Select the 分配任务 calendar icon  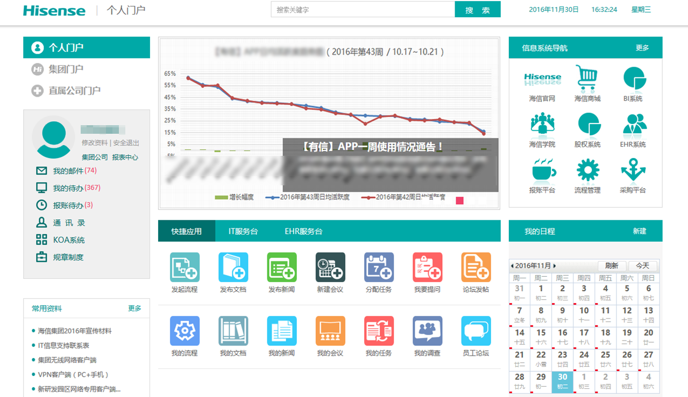(x=379, y=268)
